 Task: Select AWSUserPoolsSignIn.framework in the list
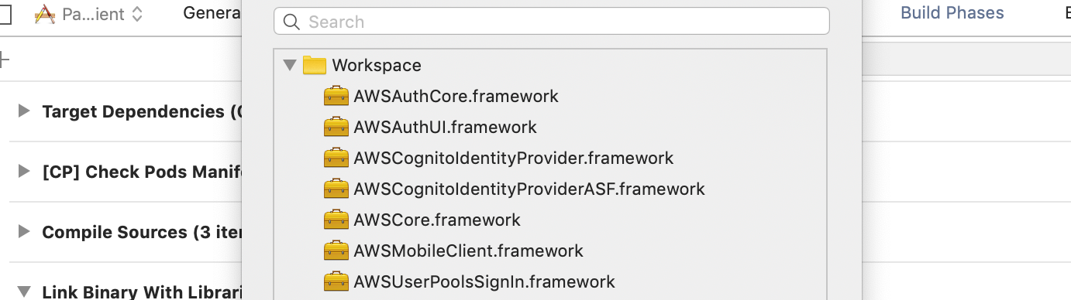click(484, 282)
